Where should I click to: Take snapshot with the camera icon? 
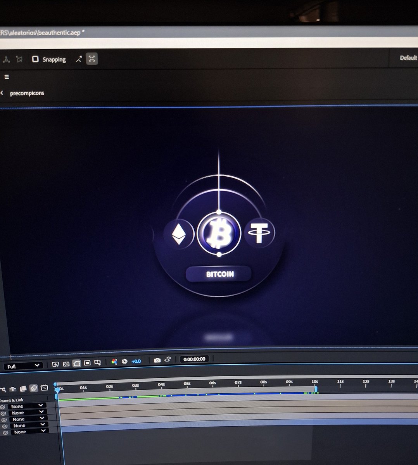(157, 360)
